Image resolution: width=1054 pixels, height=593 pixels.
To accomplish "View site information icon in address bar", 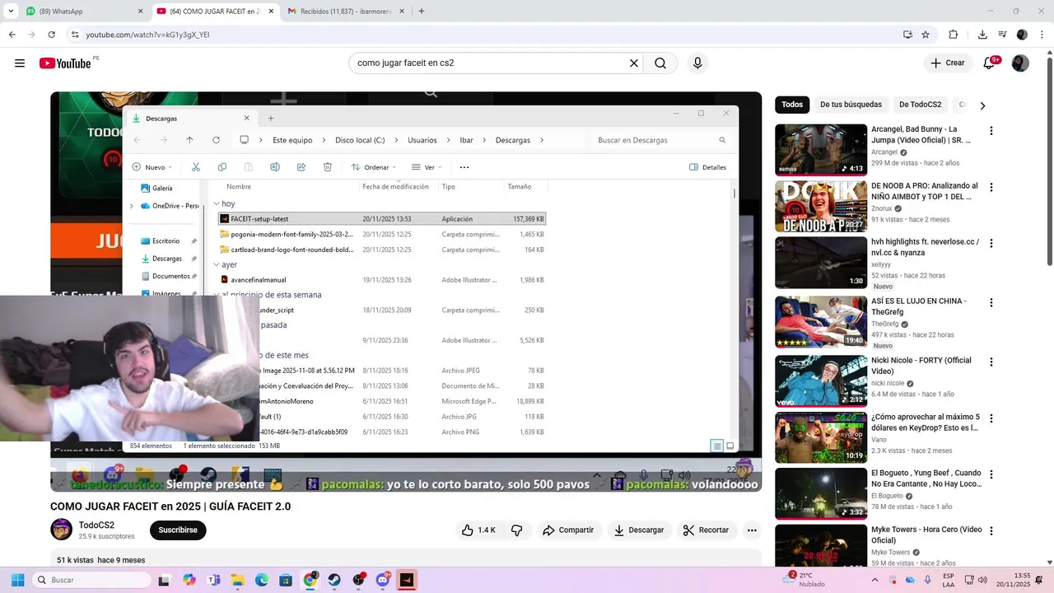I will point(75,35).
